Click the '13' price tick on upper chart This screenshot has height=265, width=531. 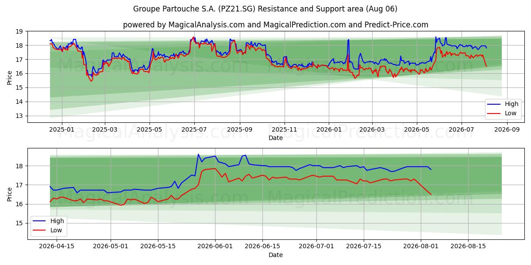point(19,116)
